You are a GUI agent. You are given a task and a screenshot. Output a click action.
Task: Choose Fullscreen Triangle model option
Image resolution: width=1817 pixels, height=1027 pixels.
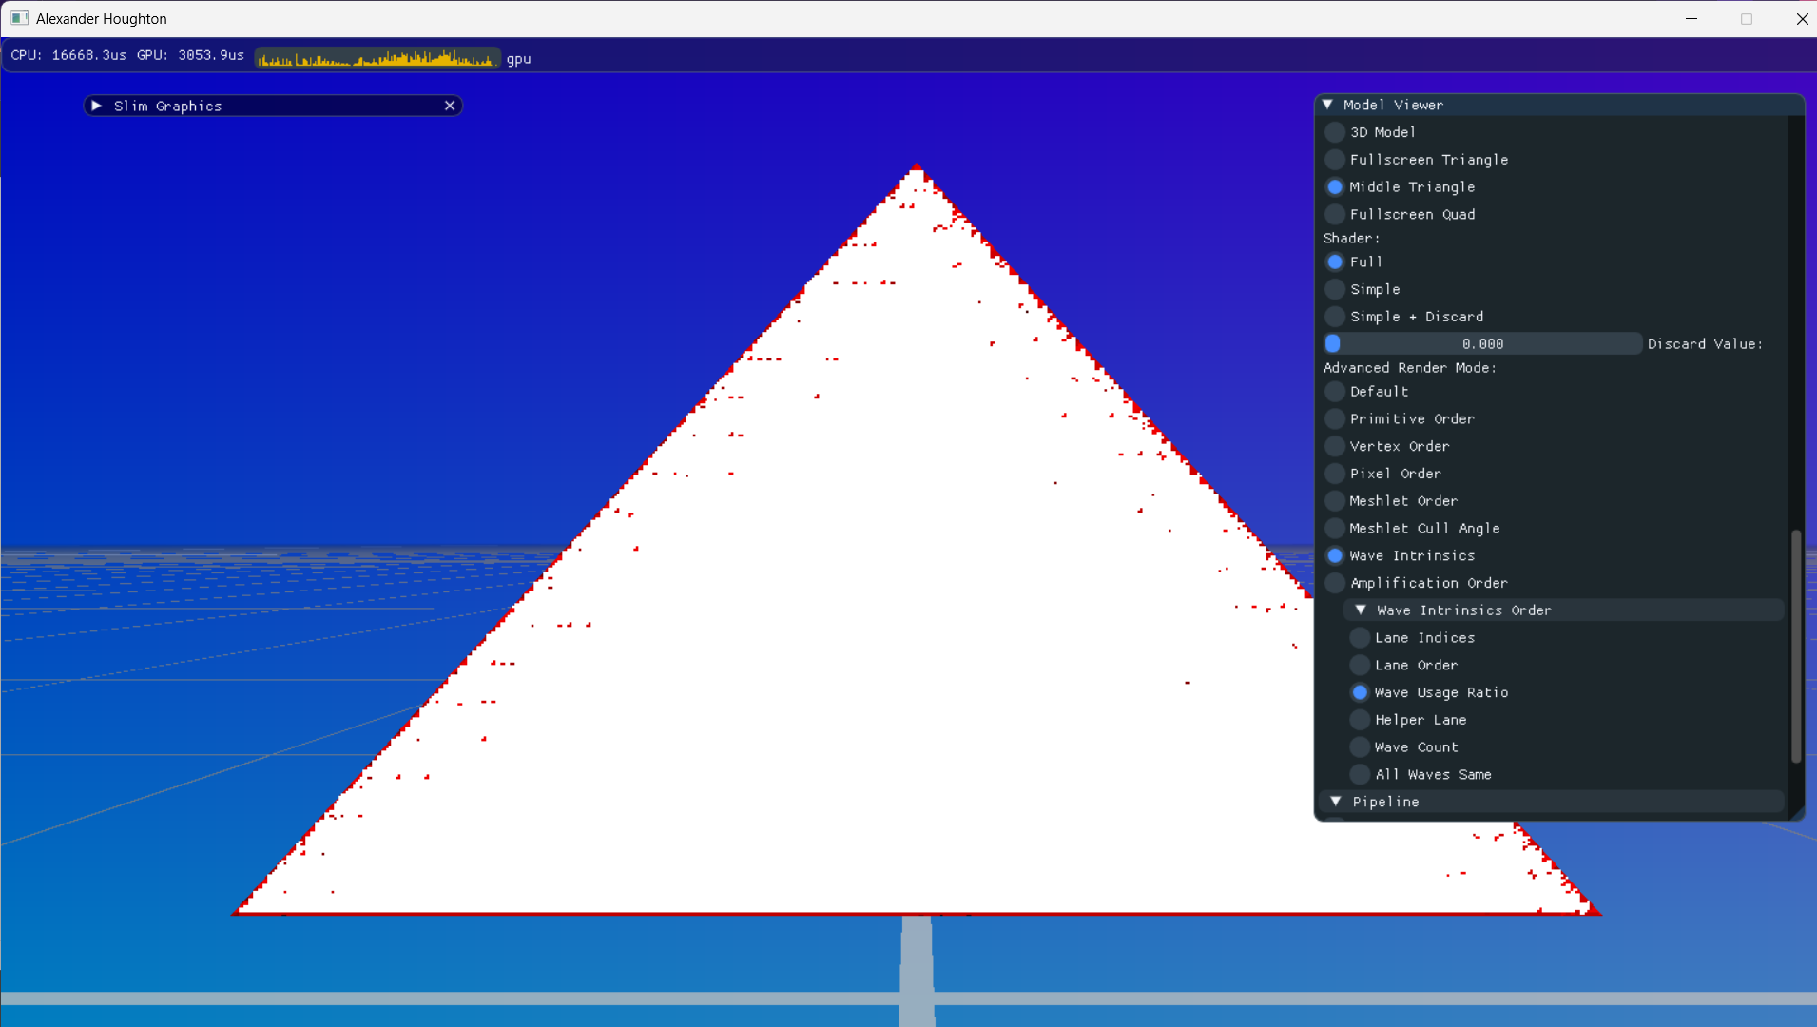pyautogui.click(x=1335, y=160)
